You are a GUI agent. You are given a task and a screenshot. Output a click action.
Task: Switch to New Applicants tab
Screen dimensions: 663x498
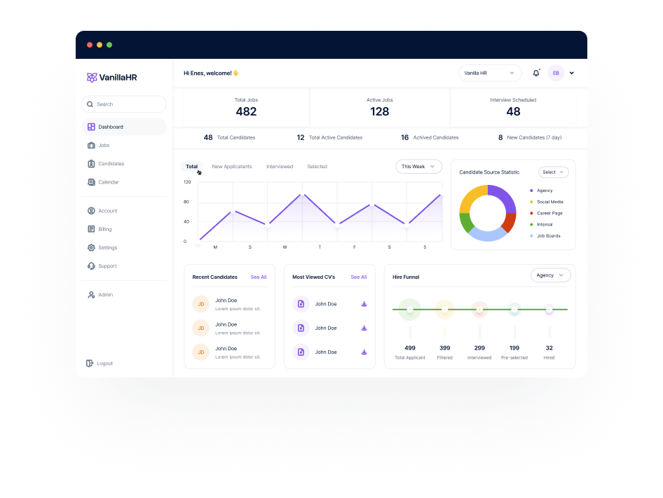pos(232,167)
